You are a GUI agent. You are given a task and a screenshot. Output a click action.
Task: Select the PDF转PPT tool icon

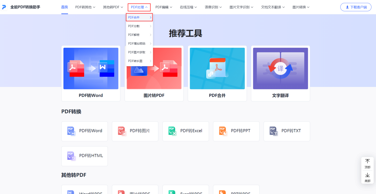[x=222, y=131]
